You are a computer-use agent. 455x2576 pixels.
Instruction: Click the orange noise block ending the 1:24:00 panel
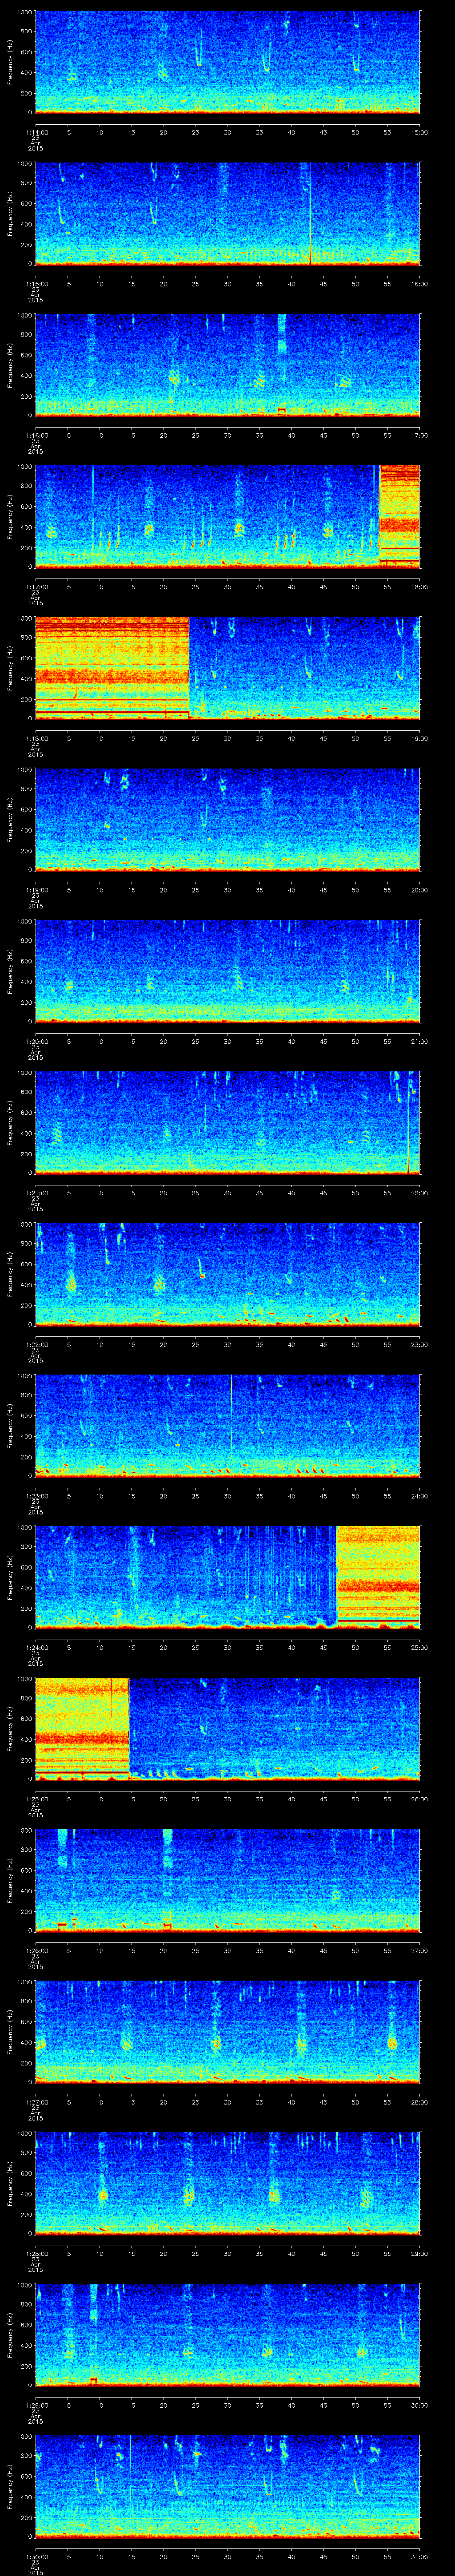pos(378,1577)
